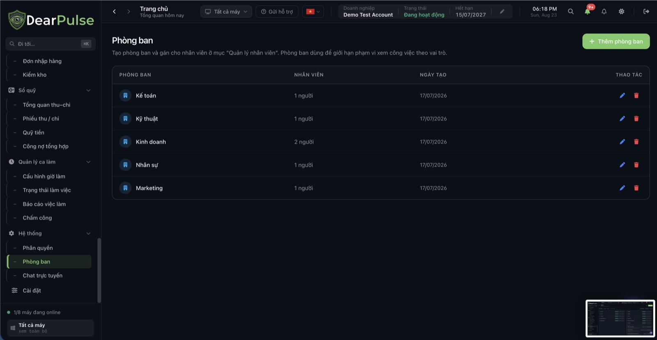The image size is (657, 340).
Task: Edit the Marketing department
Action: click(622, 188)
